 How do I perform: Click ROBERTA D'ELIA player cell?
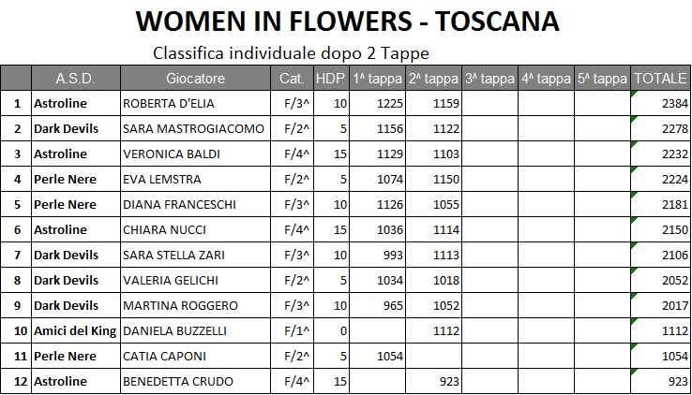[x=196, y=104]
